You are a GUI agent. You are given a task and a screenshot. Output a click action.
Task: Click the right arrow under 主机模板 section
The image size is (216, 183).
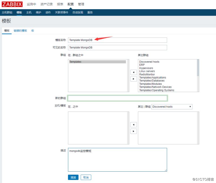tap(133, 131)
